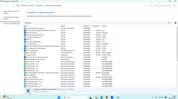Open the blue Help icon

(x=175, y=23)
